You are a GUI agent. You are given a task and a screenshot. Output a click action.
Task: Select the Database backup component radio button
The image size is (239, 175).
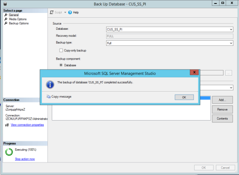pyautogui.click(x=61, y=65)
